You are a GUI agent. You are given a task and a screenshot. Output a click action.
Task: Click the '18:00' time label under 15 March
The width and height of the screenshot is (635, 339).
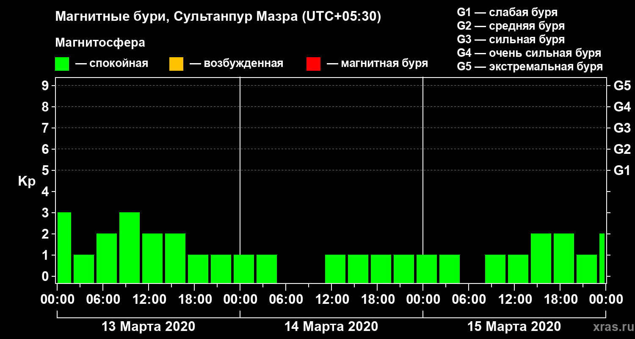560,300
